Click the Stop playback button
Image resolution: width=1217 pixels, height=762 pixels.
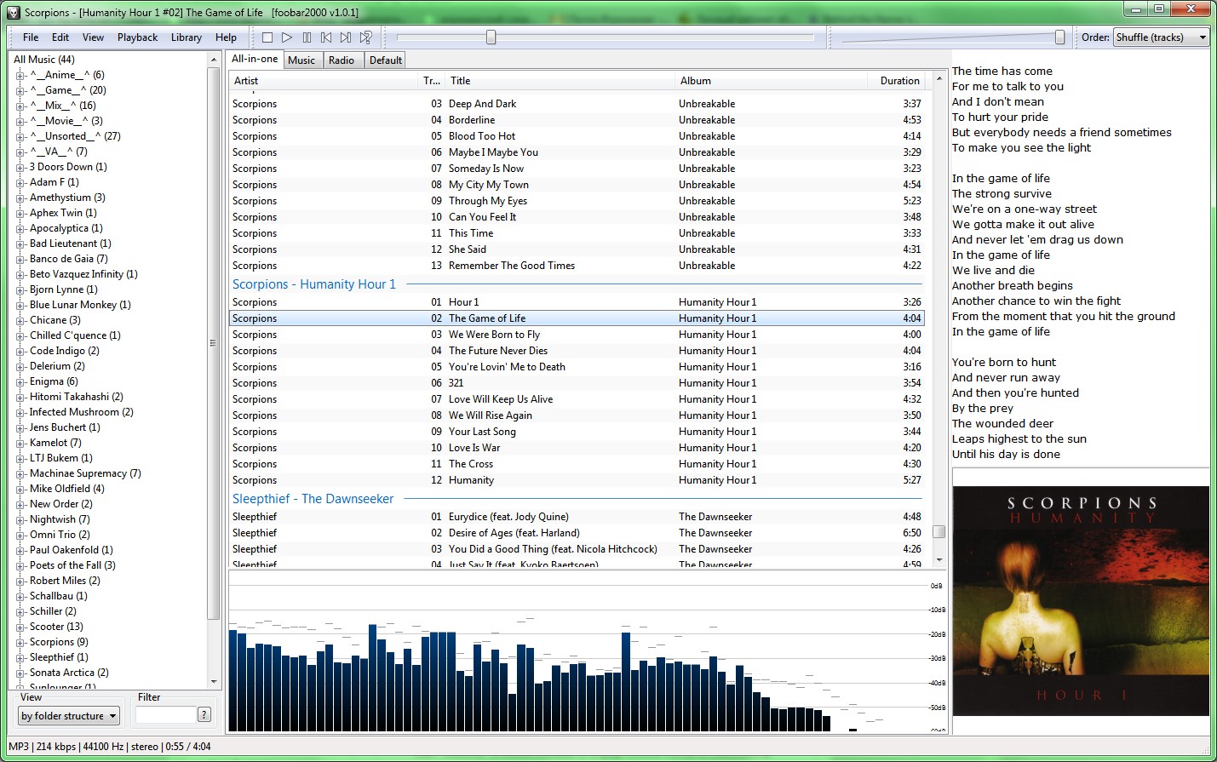[267, 37]
